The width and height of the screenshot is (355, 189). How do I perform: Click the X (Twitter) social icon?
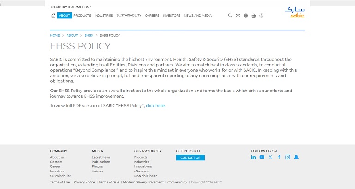click(x=270, y=157)
